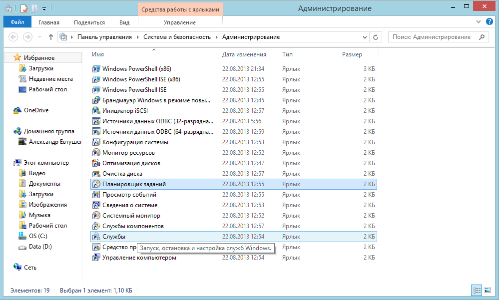Click the help question mark icon

[490, 22]
